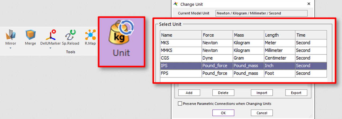
Task: Click the Force column header
Action: (x=217, y=35)
